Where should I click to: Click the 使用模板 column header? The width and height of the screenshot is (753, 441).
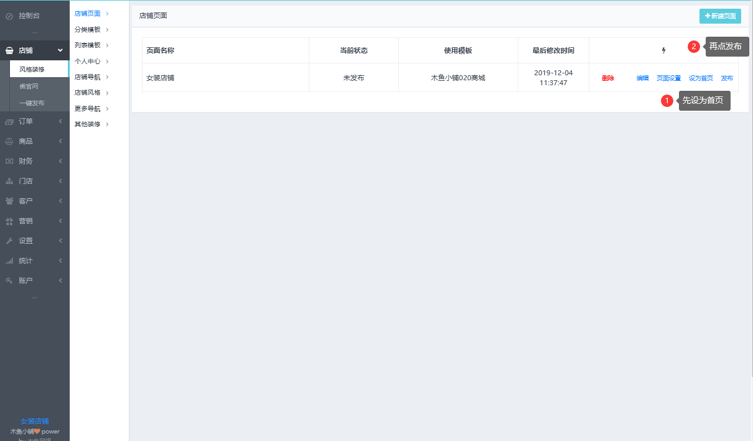coord(458,50)
